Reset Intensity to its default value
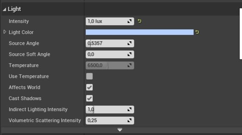The width and height of the screenshot is (242, 135). point(140,21)
